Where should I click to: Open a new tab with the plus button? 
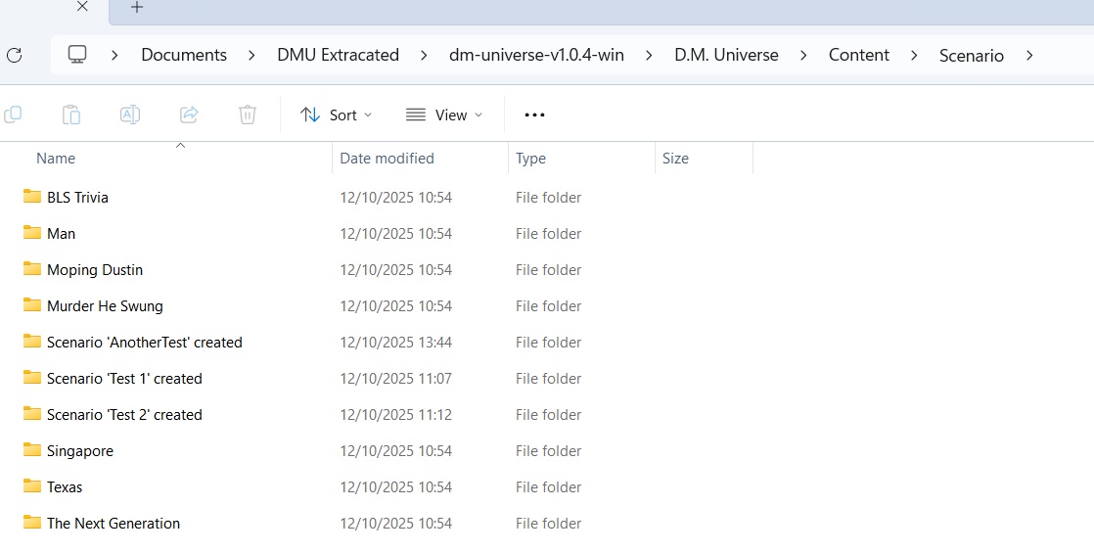(x=137, y=8)
